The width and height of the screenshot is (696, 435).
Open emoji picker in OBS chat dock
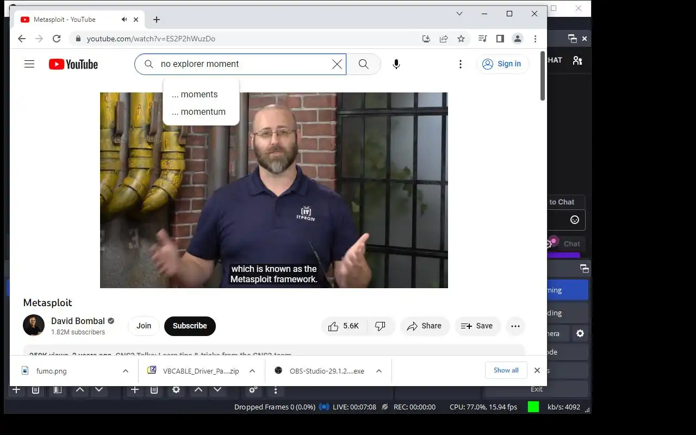pyautogui.click(x=575, y=220)
